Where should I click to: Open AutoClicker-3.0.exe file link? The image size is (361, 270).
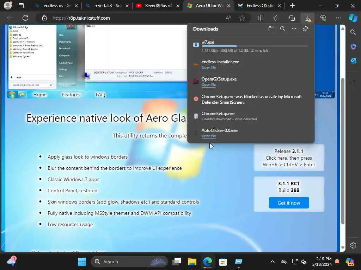pyautogui.click(x=209, y=136)
